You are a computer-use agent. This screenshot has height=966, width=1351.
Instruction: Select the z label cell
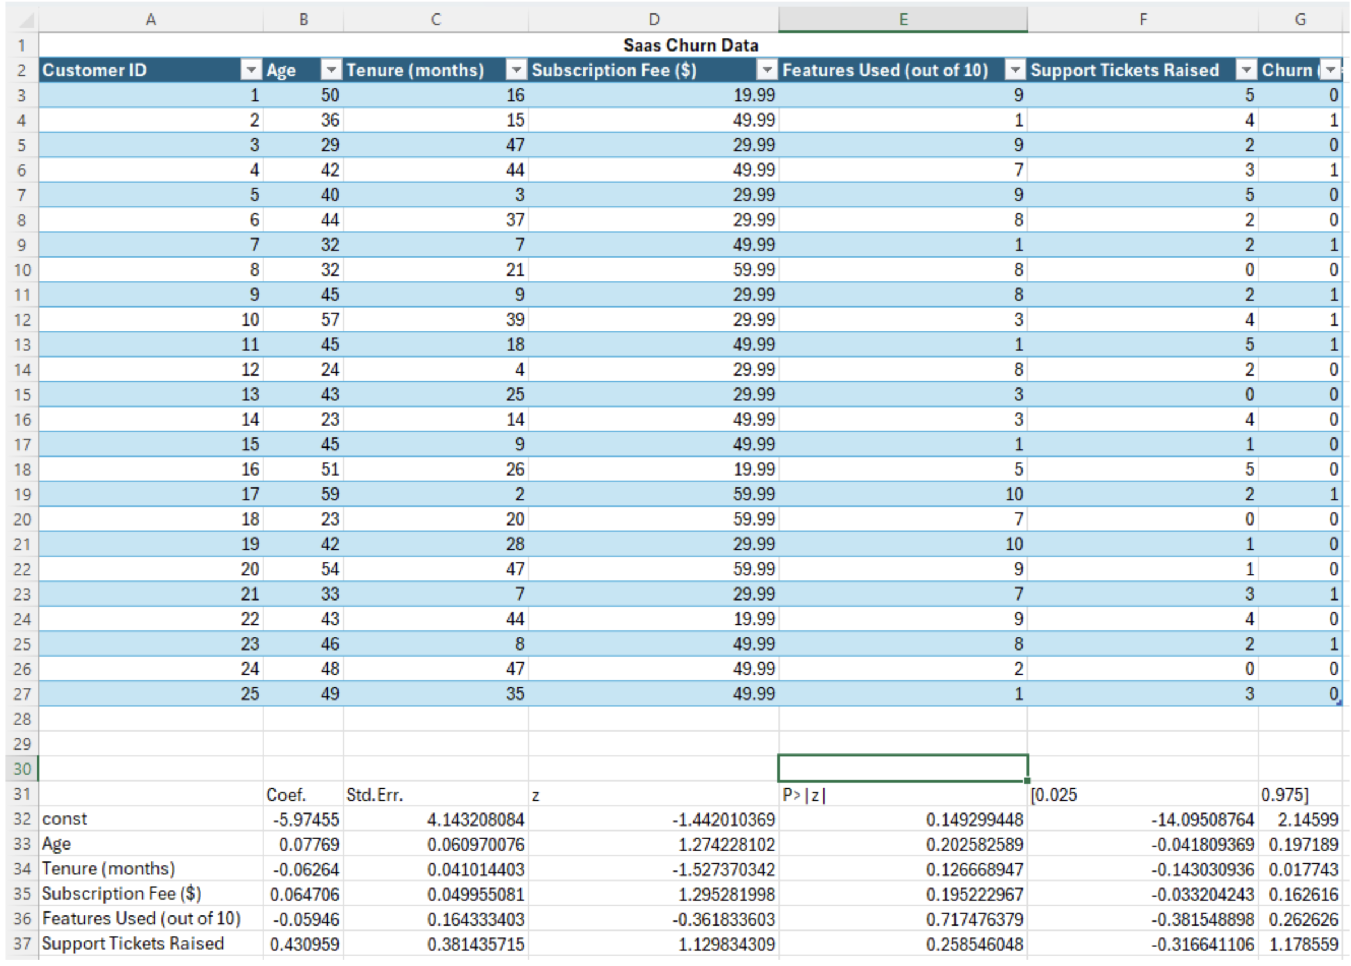click(x=654, y=795)
